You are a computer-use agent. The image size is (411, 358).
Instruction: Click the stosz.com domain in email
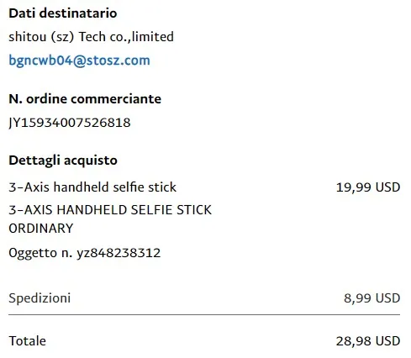coord(118,61)
